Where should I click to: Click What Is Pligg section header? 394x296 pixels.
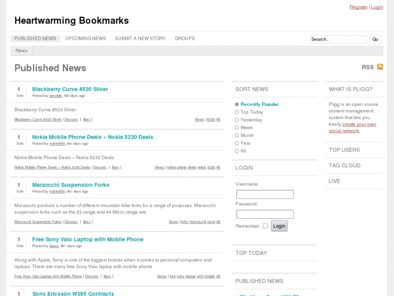click(x=351, y=89)
